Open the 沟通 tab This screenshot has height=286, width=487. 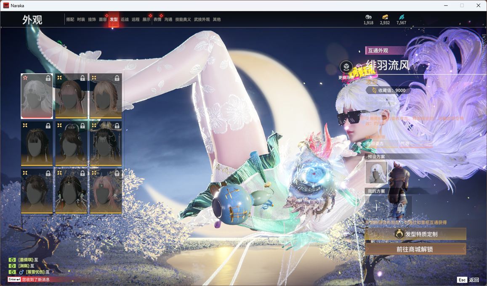click(x=168, y=19)
